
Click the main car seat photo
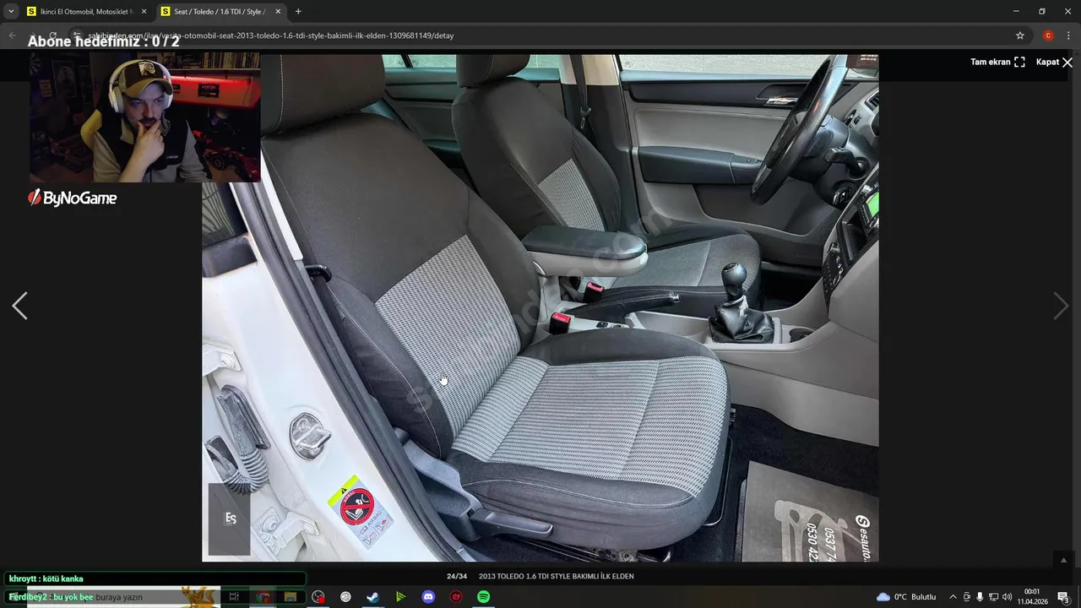click(540, 308)
